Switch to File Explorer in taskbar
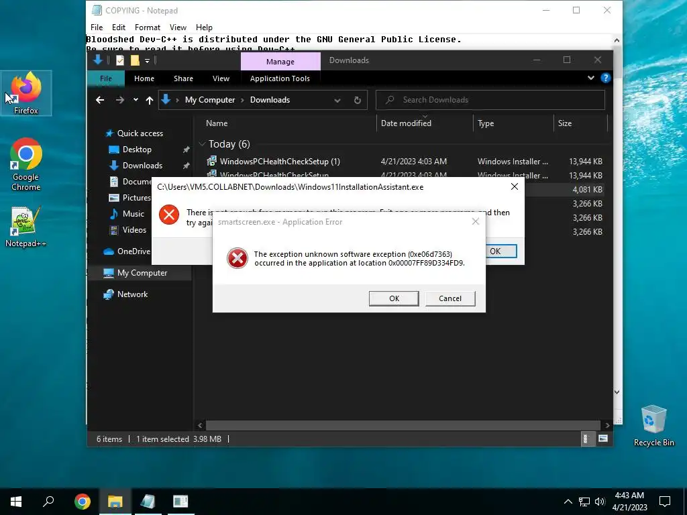The image size is (687, 515). 115,502
